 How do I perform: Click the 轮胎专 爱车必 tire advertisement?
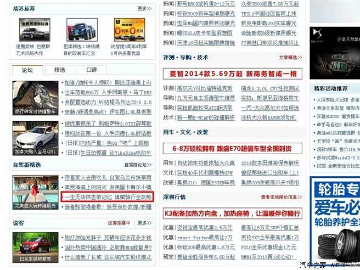[335, 221]
